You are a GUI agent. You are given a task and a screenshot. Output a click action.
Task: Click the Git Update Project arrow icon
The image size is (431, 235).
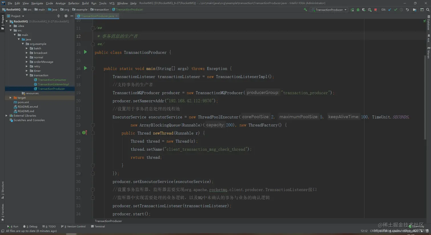[390, 10]
